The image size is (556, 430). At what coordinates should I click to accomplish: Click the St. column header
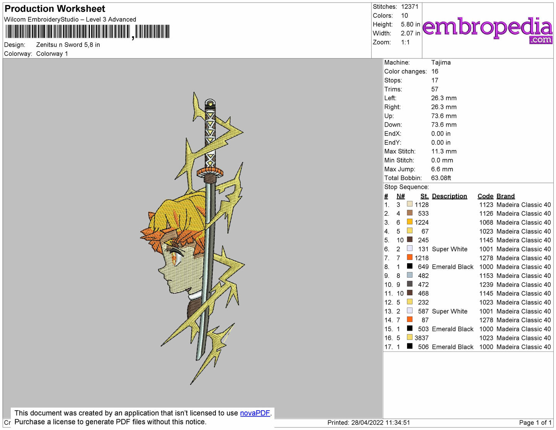424,196
